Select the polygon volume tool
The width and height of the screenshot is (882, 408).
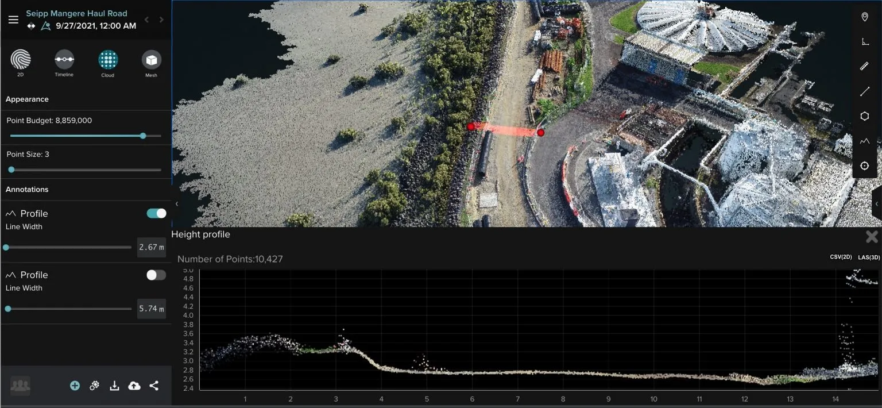pyautogui.click(x=865, y=116)
